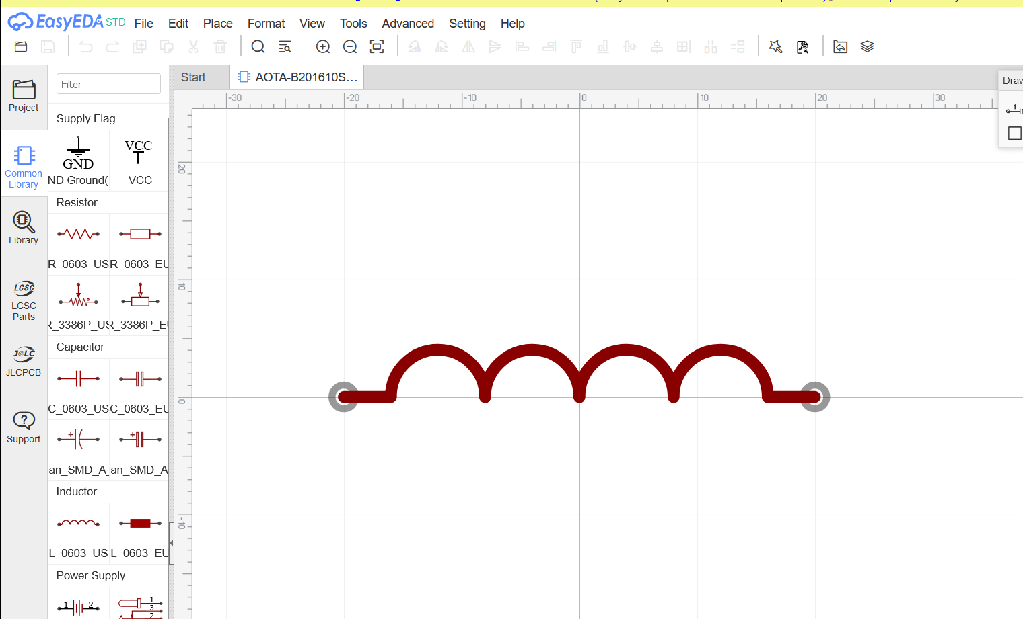Click the Symbol Wizard star icon
This screenshot has height=619, width=1023.
[x=775, y=47]
